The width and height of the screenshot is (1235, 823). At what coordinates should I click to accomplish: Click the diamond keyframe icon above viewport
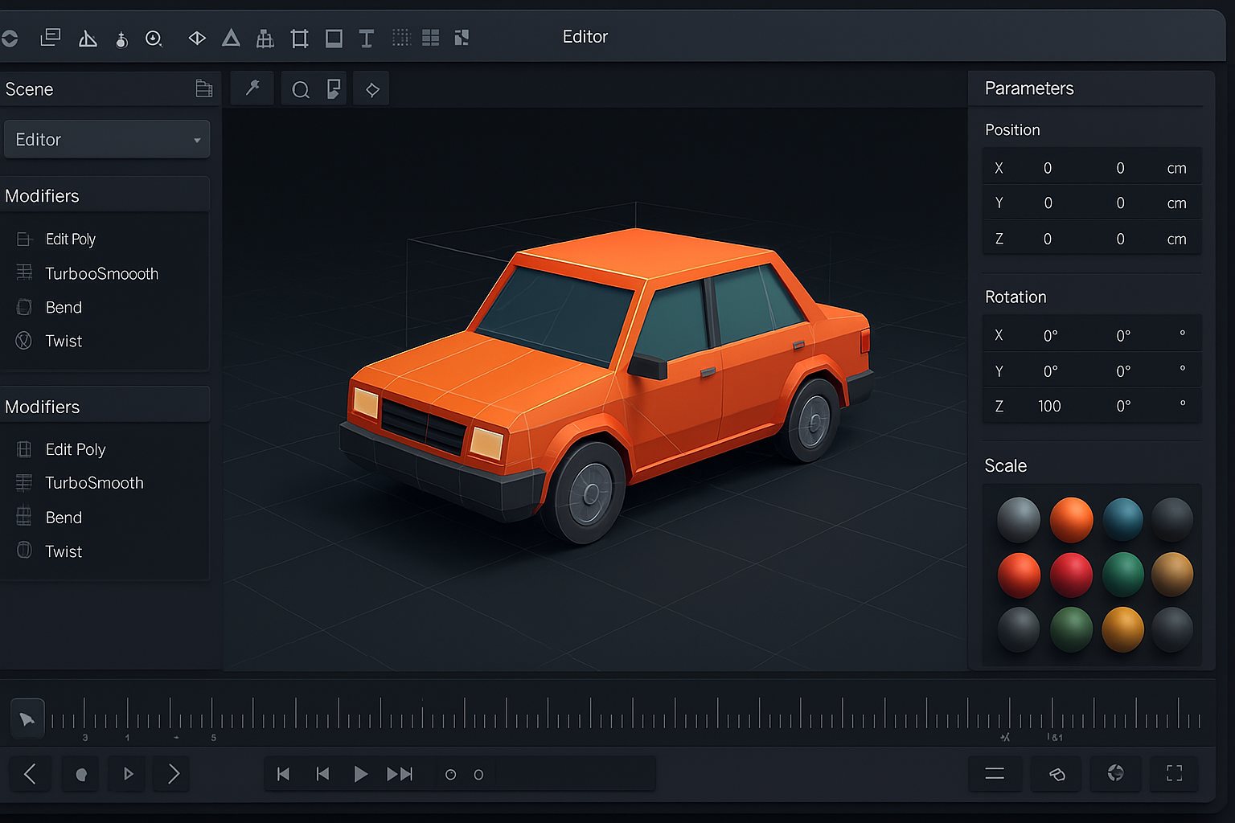[372, 89]
